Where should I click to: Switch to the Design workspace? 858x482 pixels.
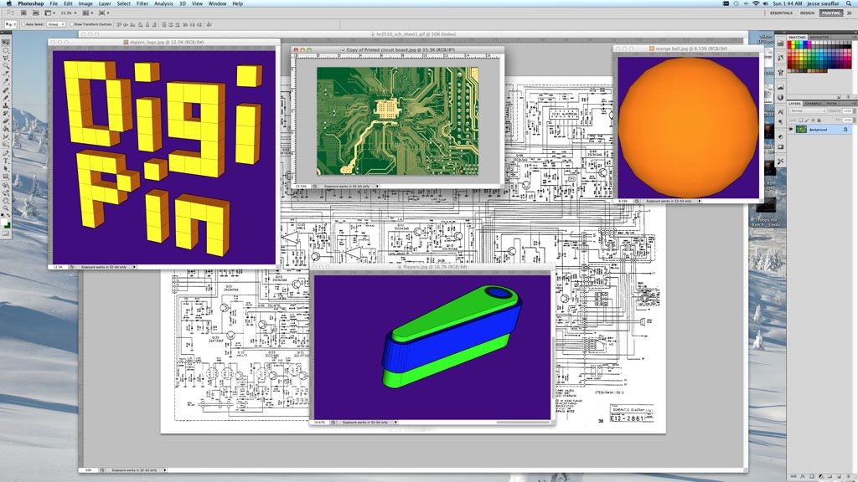tap(807, 13)
